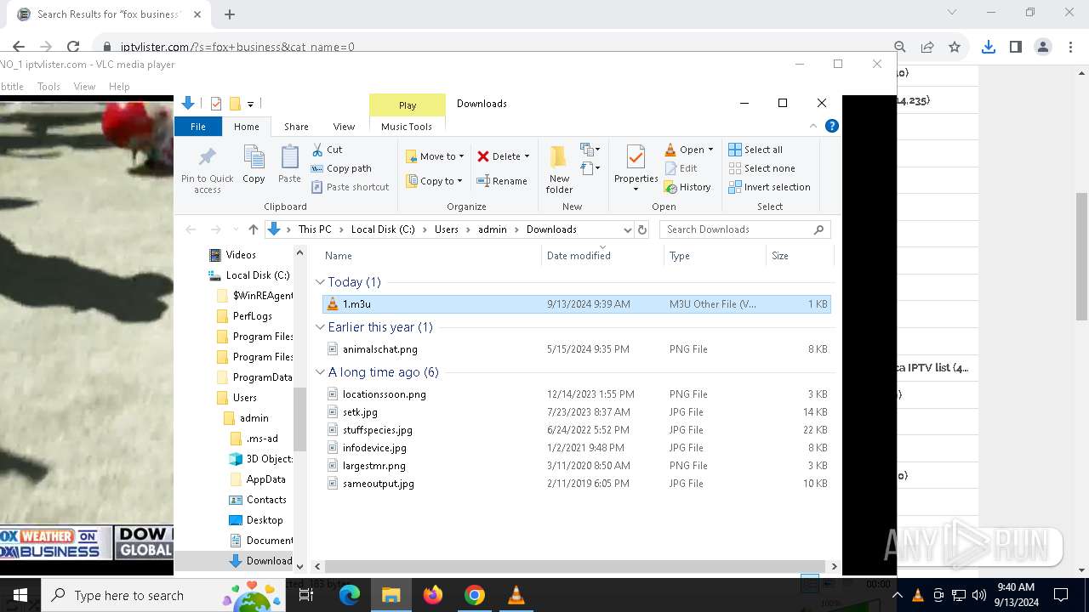This screenshot has height=612, width=1089.
Task: Switch to the Music Tools tab
Action: [407, 127]
